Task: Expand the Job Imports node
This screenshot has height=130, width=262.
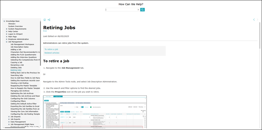Action: [x=9, y=117]
